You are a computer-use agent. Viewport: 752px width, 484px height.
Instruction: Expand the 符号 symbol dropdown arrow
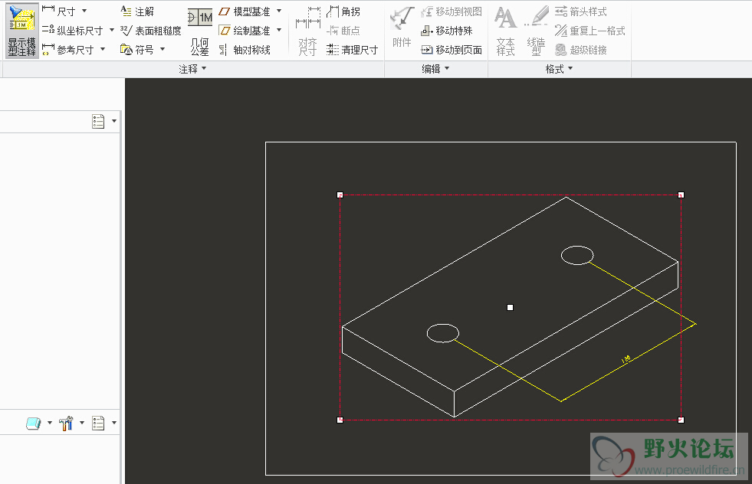pyautogui.click(x=163, y=50)
